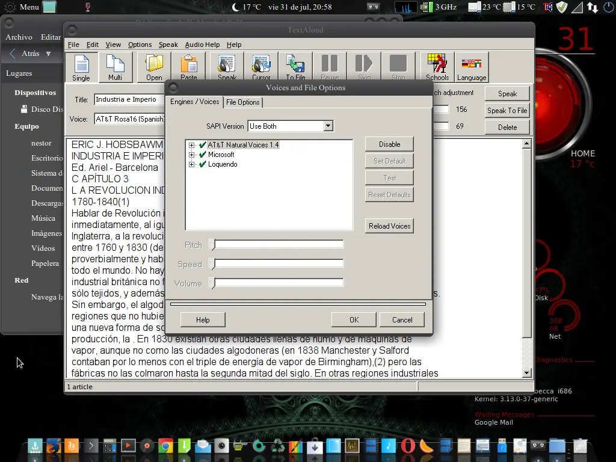
Task: Toggle the Loquendo engine checkmark
Action: [202, 164]
